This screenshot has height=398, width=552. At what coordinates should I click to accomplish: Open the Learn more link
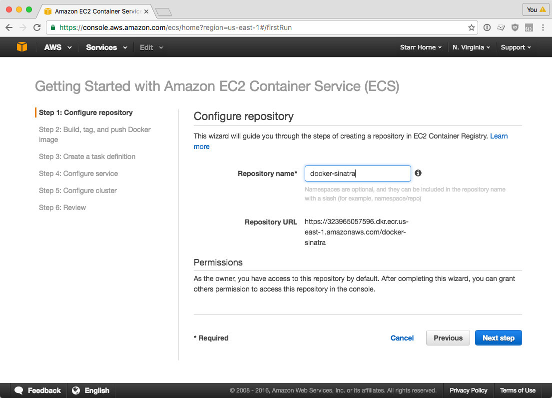[x=499, y=136]
